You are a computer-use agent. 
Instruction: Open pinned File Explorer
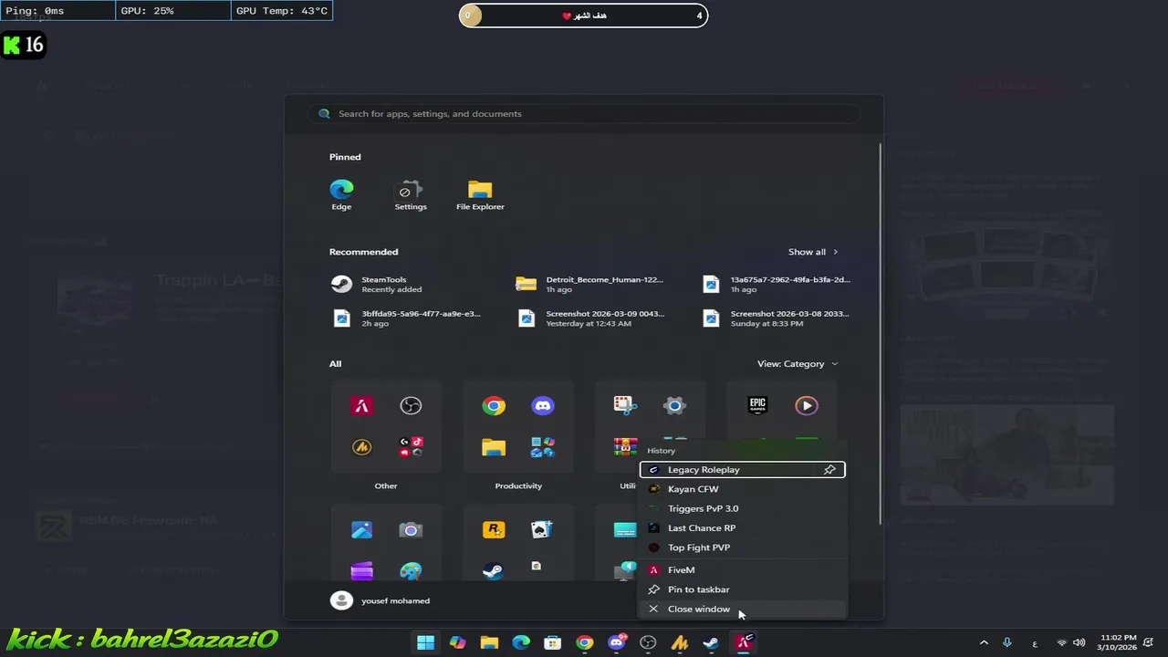[480, 194]
